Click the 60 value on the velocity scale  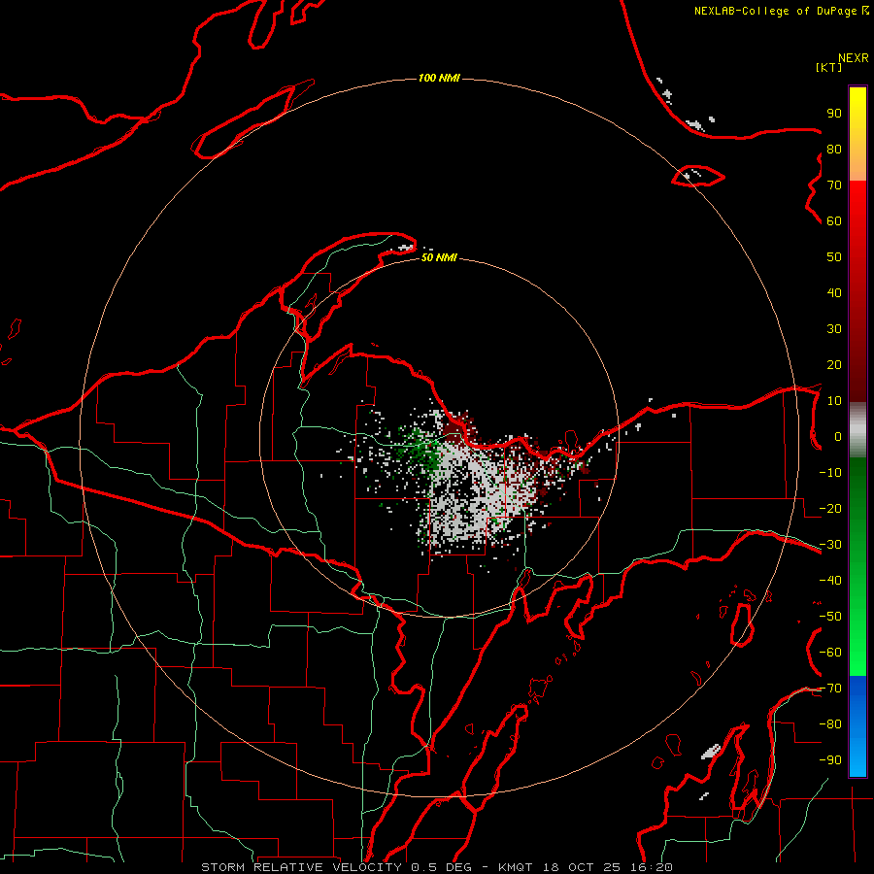coord(834,221)
